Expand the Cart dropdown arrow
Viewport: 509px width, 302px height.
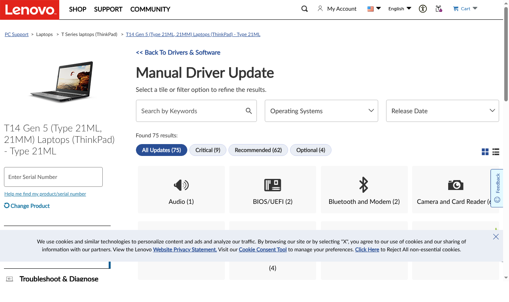click(475, 8)
